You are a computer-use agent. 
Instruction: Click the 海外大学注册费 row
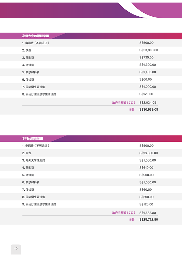pos(91,160)
